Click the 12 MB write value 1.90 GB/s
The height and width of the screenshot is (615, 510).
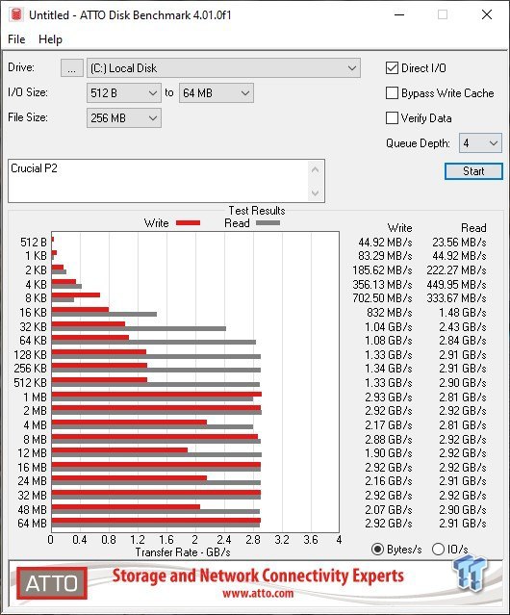pyautogui.click(x=389, y=453)
